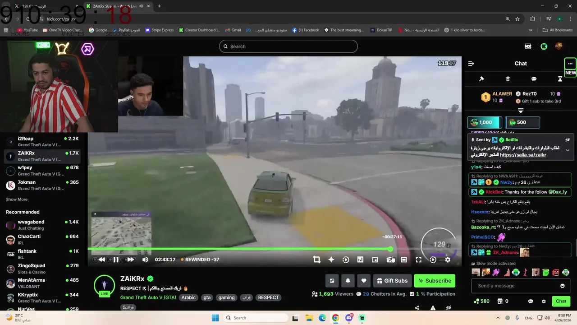Viewport: 577px width, 325px height.
Task: Click the MOX icon in top header
Action: (x=528, y=46)
